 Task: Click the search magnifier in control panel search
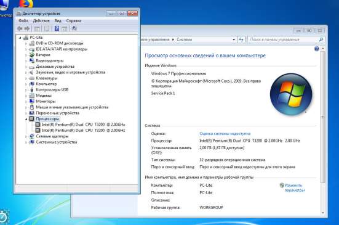coord(321,39)
